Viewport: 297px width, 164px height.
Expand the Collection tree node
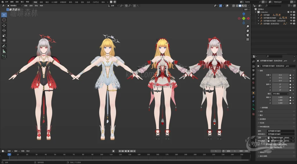coord(256,12)
